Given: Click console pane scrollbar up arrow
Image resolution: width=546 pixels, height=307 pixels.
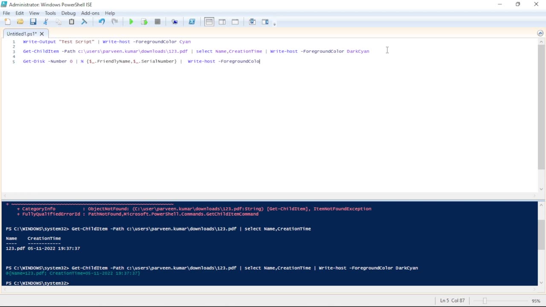Looking at the screenshot, I should coord(541,205).
